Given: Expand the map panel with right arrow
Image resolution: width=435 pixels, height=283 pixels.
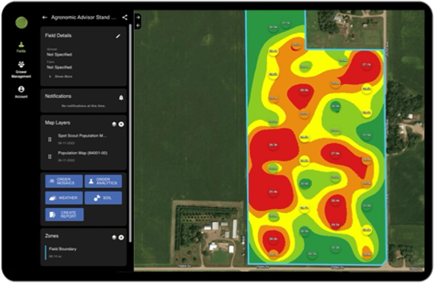Looking at the screenshot, I should click(138, 17).
